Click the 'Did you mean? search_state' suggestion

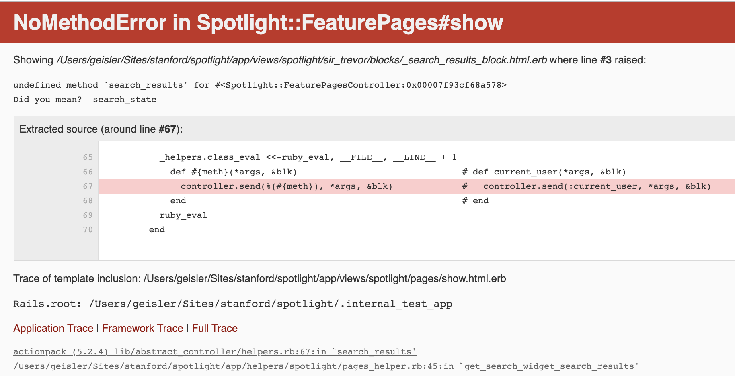coord(85,99)
